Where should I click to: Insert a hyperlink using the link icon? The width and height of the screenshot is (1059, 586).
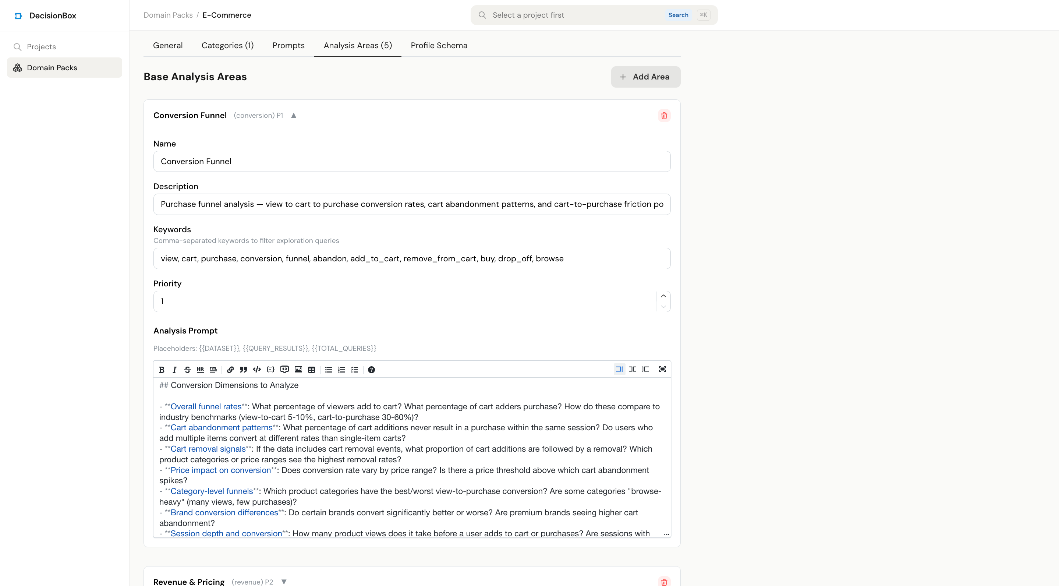(230, 370)
